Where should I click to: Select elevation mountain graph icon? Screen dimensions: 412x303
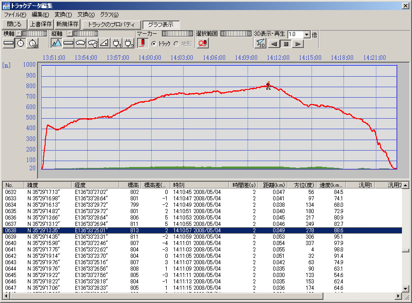pos(56,43)
